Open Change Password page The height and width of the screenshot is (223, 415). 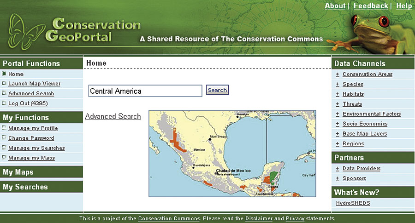(31, 138)
